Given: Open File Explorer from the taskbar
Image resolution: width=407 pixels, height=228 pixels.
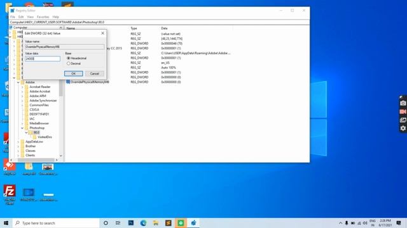Looking at the screenshot, I should point(155,223).
